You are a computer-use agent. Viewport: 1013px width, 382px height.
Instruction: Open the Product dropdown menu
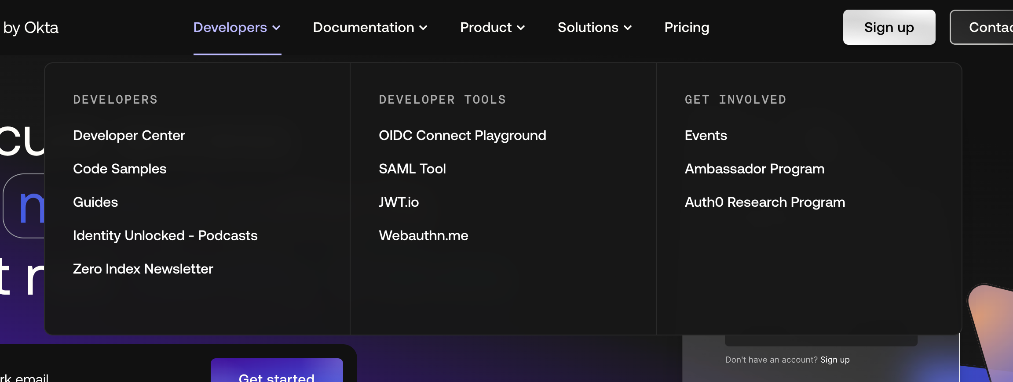pyautogui.click(x=492, y=28)
